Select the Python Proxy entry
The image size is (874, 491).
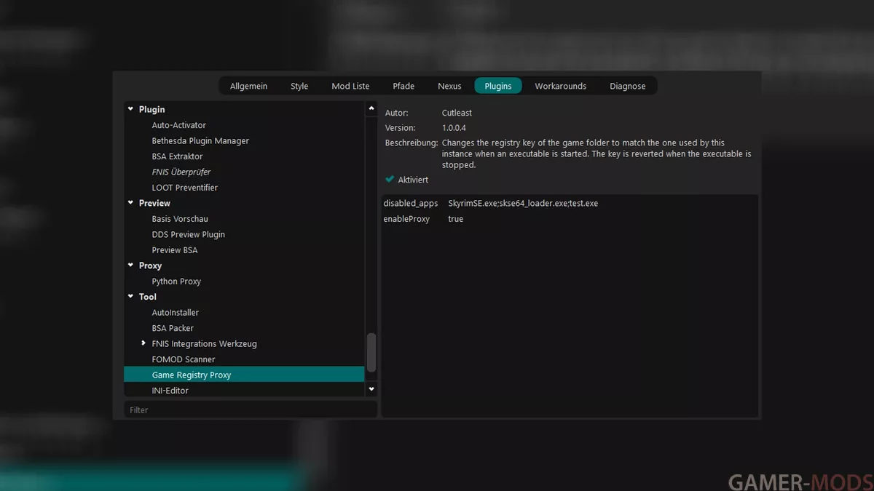tap(176, 282)
